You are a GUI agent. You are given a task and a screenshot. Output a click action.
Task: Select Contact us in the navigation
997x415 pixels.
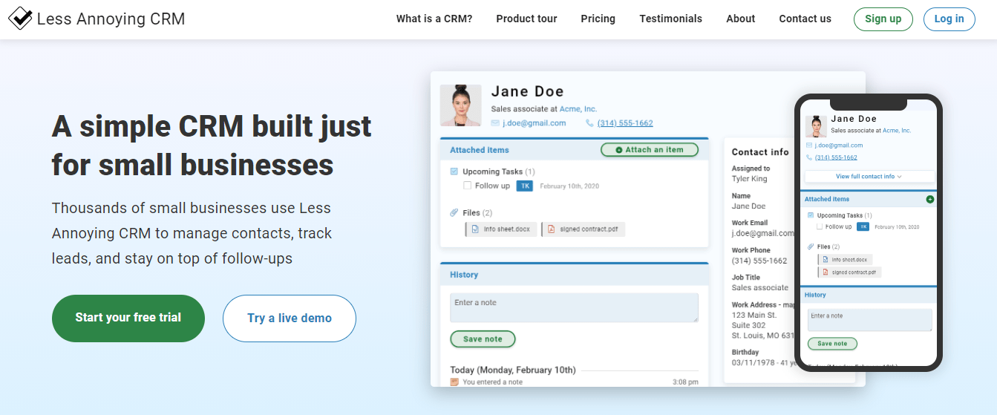point(805,19)
